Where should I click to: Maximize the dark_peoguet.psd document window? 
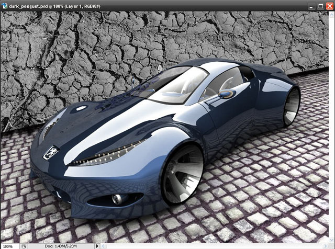point(321,6)
